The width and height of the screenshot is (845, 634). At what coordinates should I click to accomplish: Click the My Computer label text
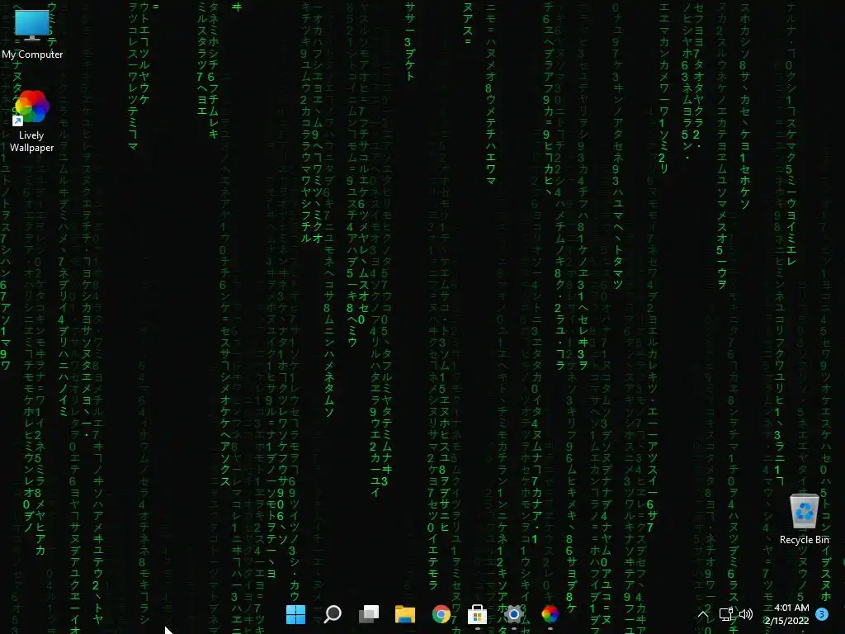point(32,54)
